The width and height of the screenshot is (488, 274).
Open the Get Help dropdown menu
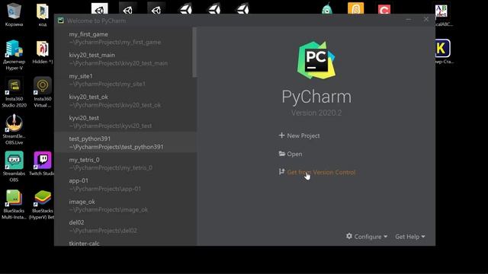[x=410, y=237]
